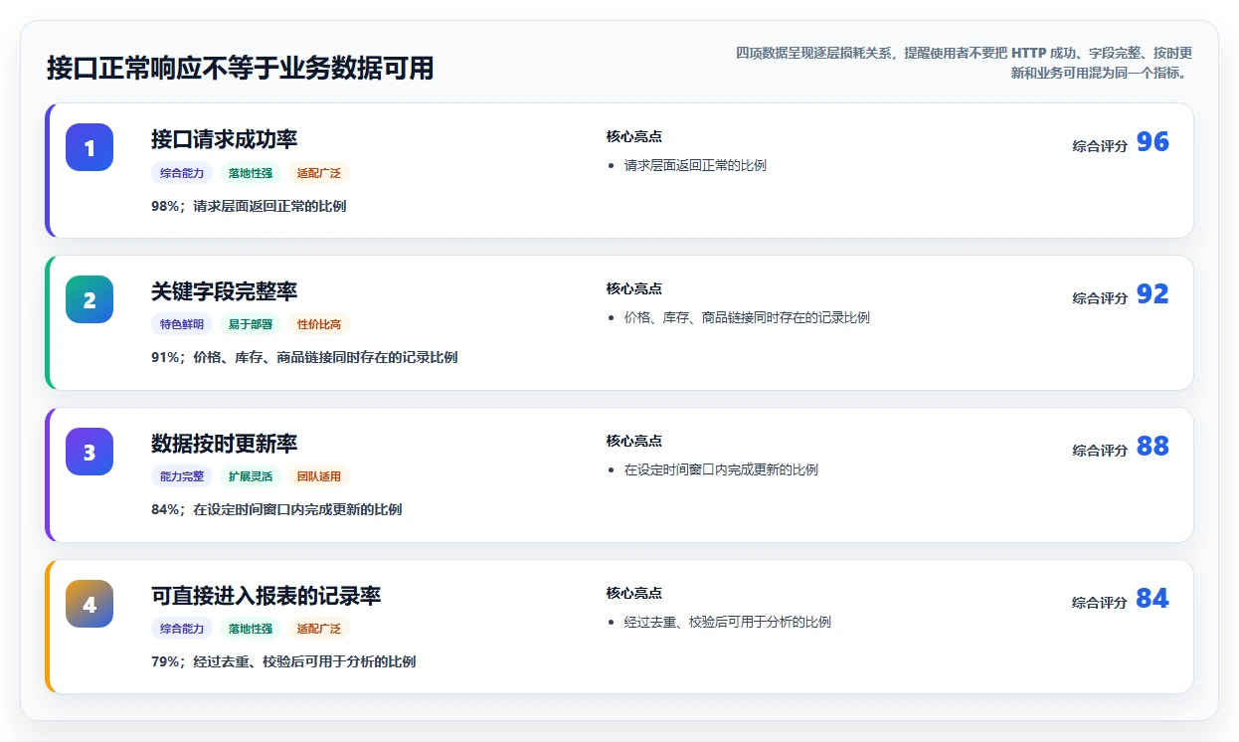This screenshot has height=742, width=1239.
Task: Select the 能力完整 tag
Action: (182, 476)
